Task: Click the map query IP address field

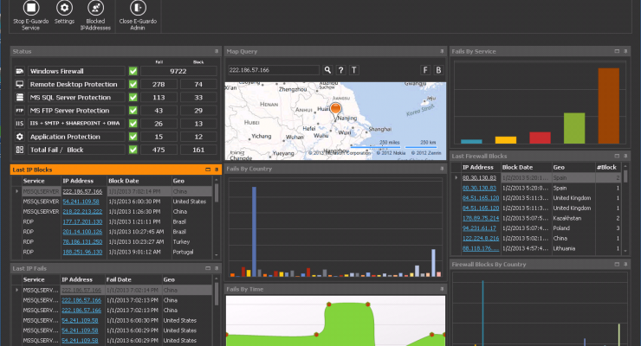Action: pyautogui.click(x=273, y=70)
